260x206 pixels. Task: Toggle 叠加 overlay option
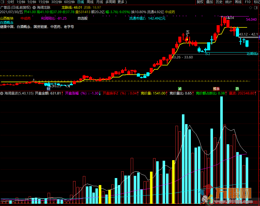pos(210,2)
